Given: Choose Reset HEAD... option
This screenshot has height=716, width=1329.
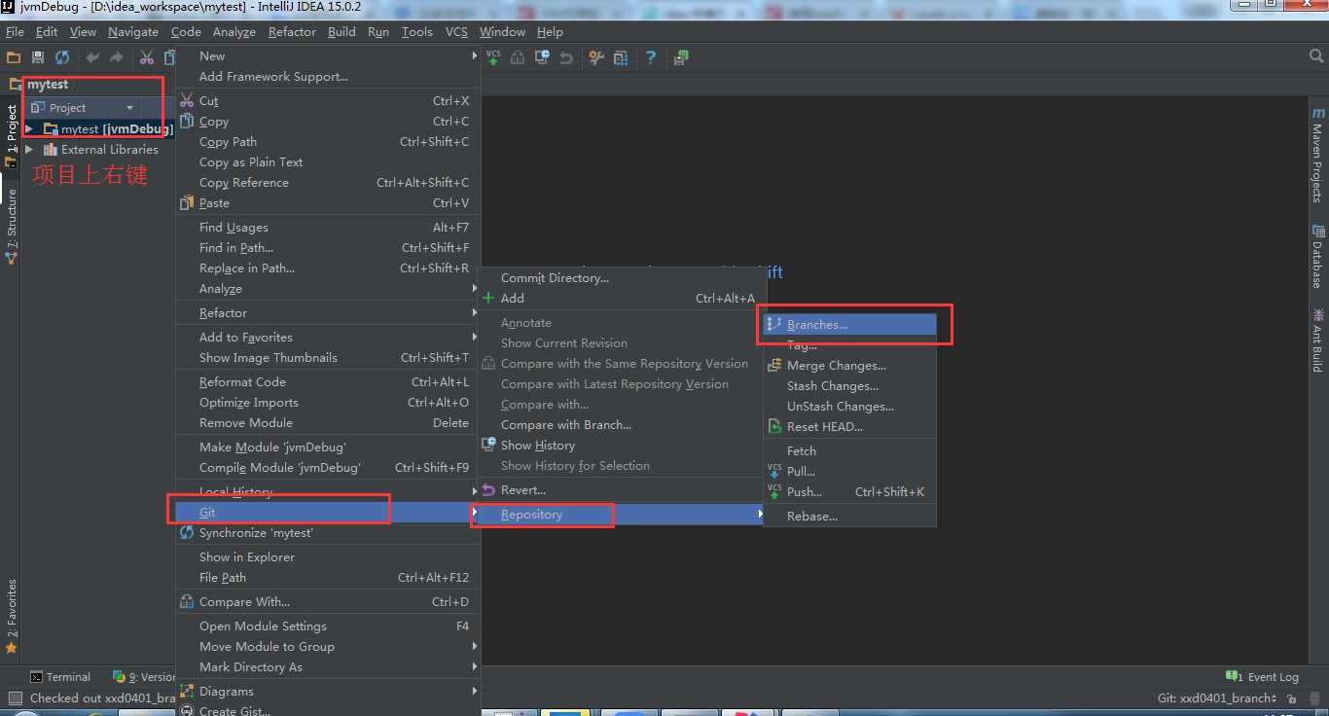Looking at the screenshot, I should pyautogui.click(x=849, y=427).
